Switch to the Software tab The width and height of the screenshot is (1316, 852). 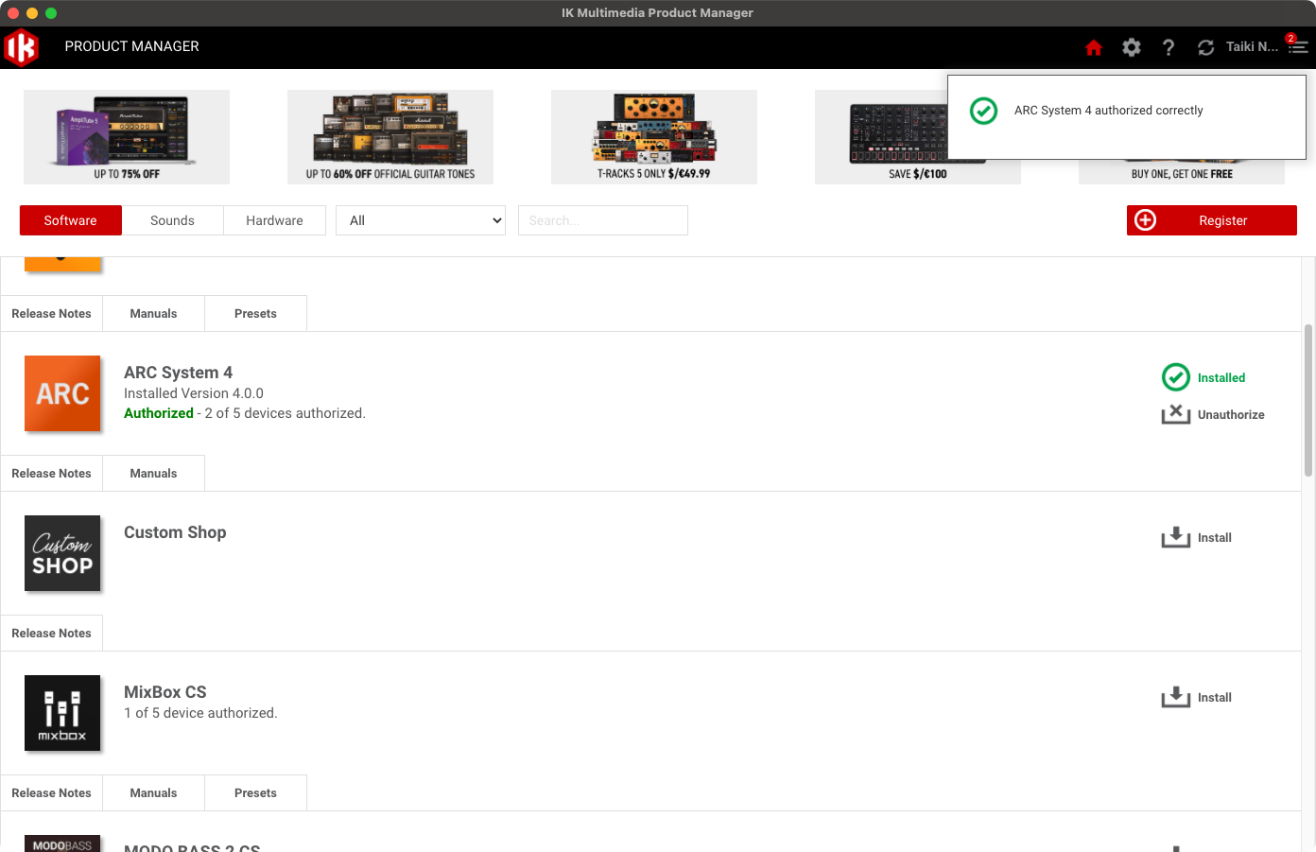[x=71, y=220]
